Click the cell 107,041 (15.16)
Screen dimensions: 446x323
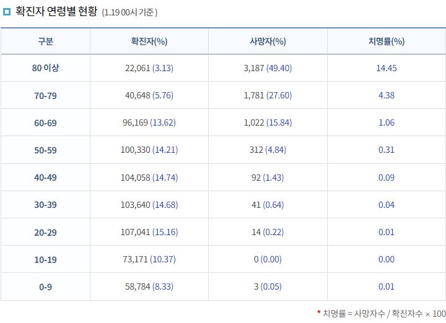[x=149, y=232]
